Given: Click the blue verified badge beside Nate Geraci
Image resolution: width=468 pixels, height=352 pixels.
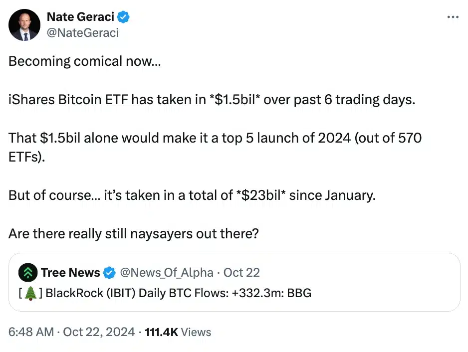Looking at the screenshot, I should [123, 17].
